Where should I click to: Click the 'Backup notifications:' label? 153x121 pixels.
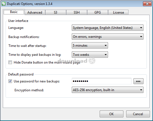[x=24, y=37]
